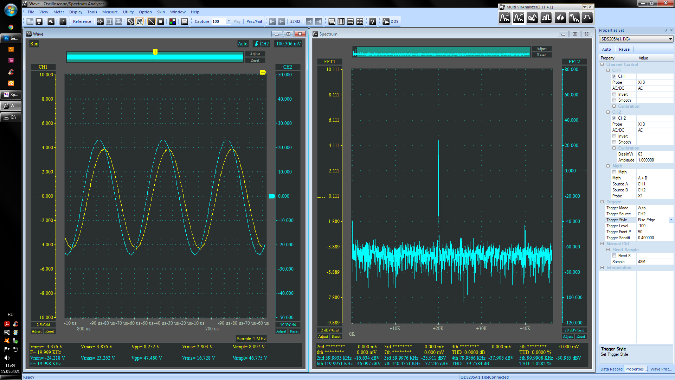This screenshot has height=380, width=675.
Task: Click the stop (square) toolbar icon
Action: pyautogui.click(x=161, y=21)
